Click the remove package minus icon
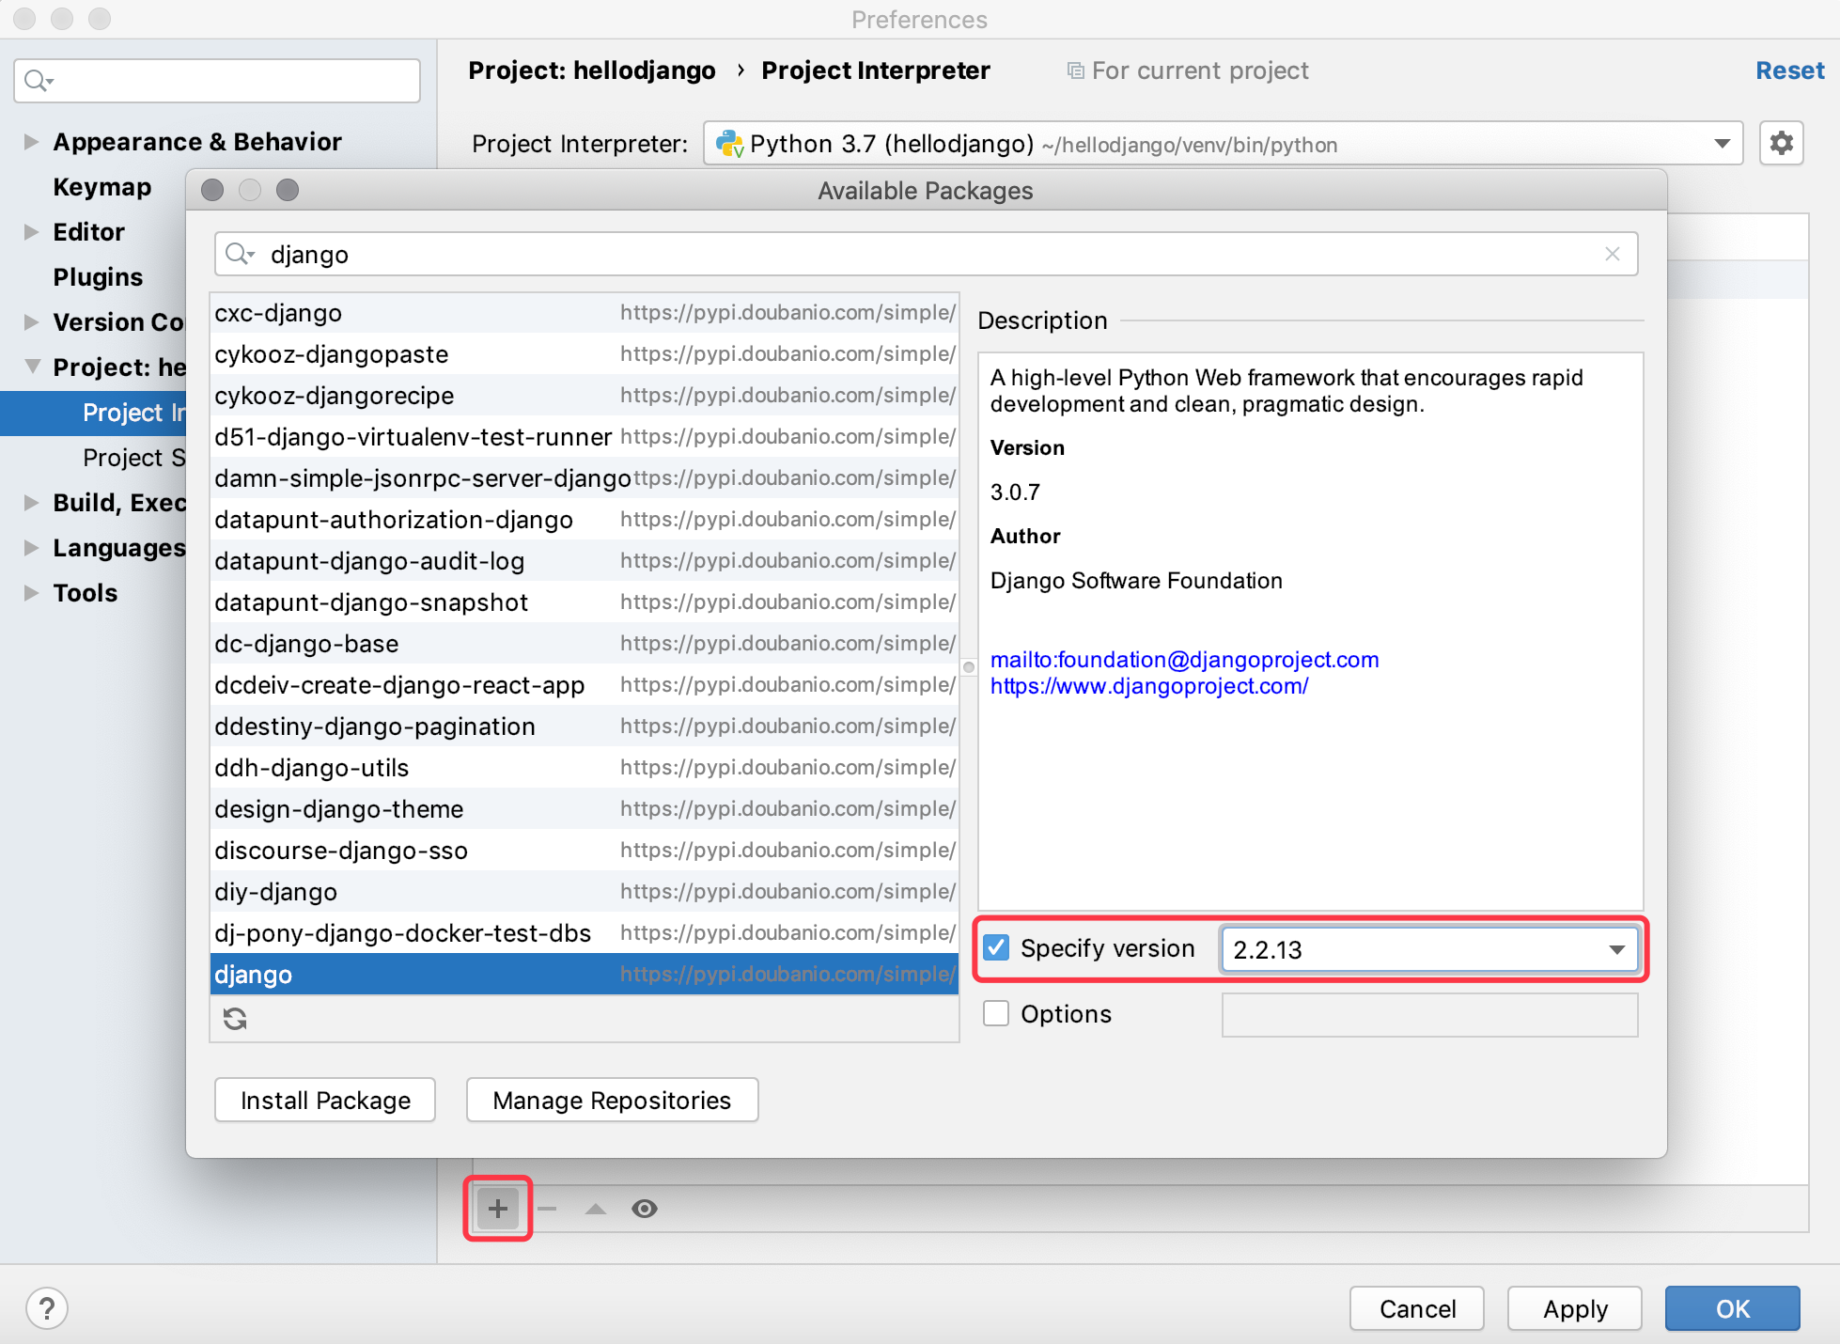The height and width of the screenshot is (1344, 1840). (x=548, y=1209)
